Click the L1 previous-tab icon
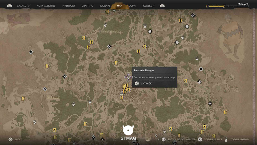 click(10, 6)
